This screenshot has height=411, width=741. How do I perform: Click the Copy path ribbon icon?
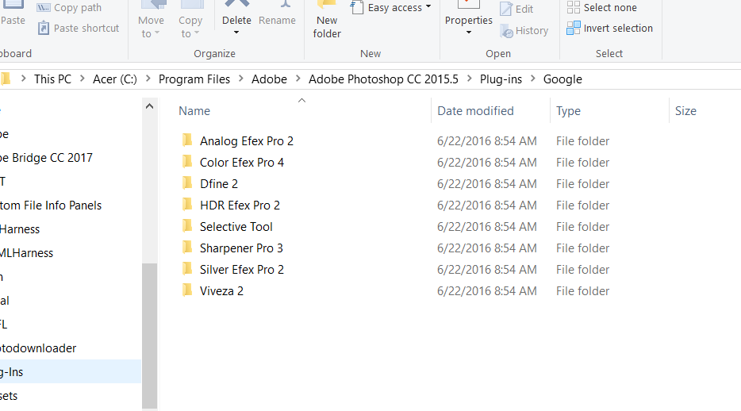44,8
